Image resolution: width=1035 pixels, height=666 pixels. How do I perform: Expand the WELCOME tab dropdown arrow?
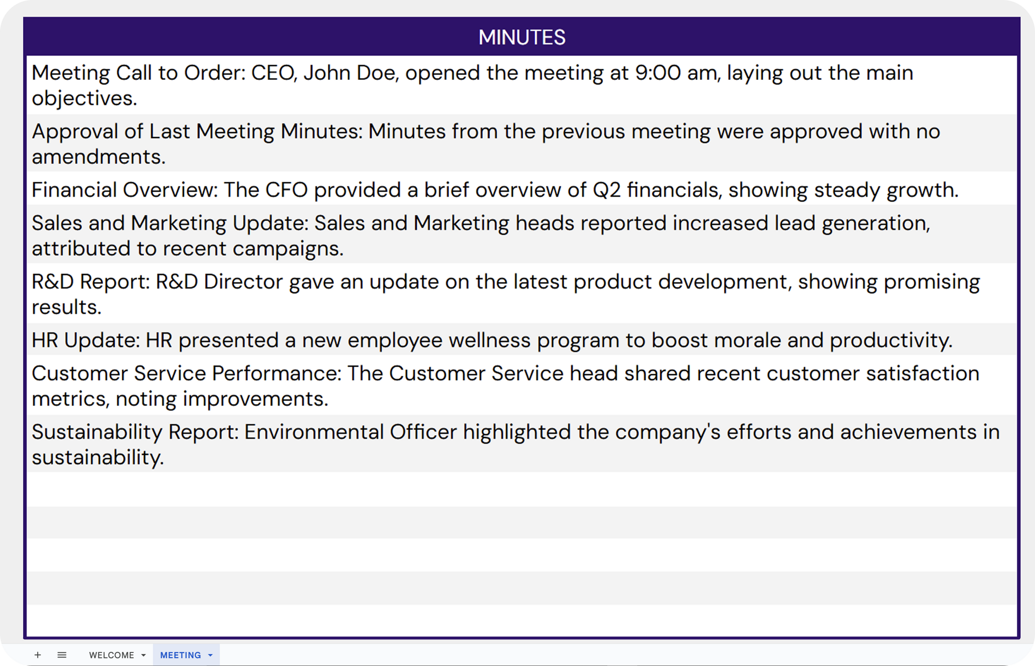[x=144, y=655]
